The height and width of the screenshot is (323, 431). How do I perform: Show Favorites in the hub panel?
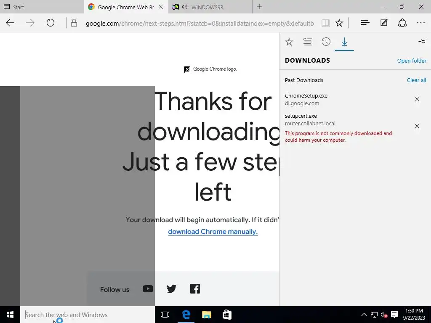coord(289,42)
